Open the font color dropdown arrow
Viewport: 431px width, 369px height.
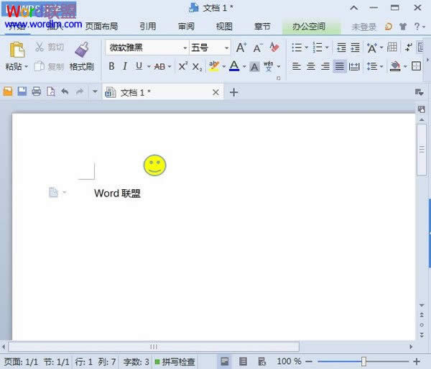[244, 66]
